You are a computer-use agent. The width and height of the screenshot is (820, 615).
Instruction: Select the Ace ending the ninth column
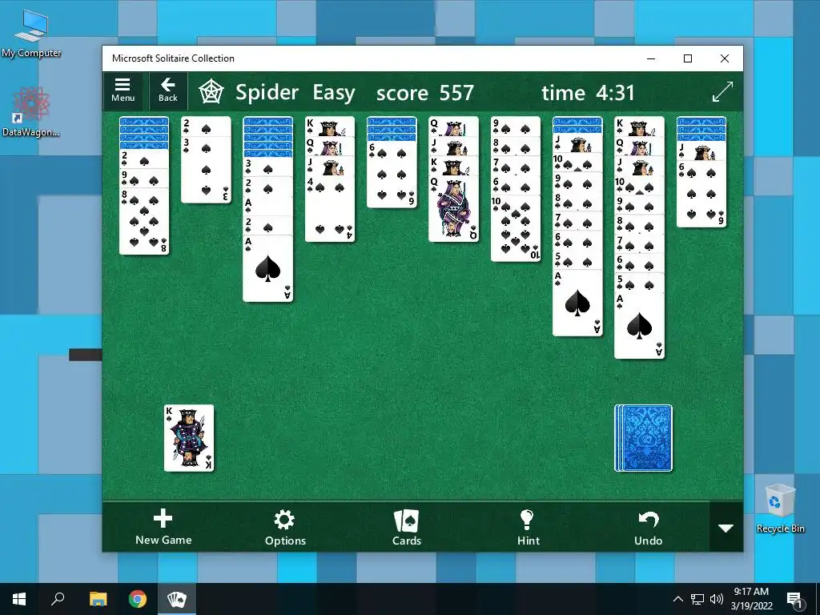639,325
